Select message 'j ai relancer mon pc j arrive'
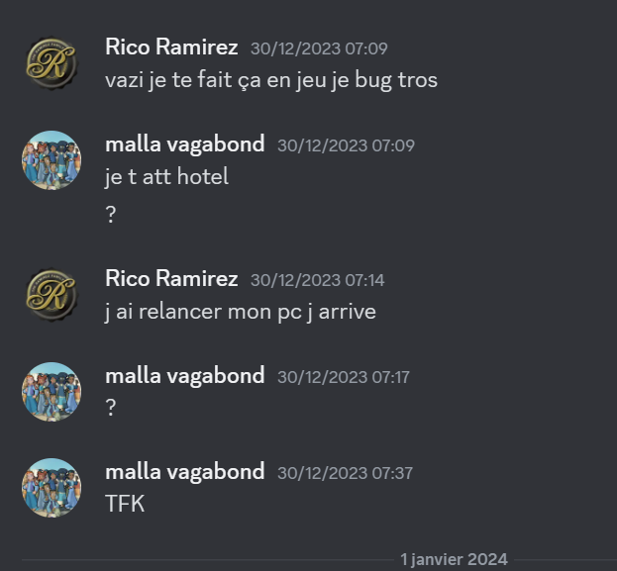The width and height of the screenshot is (617, 571). click(x=241, y=313)
